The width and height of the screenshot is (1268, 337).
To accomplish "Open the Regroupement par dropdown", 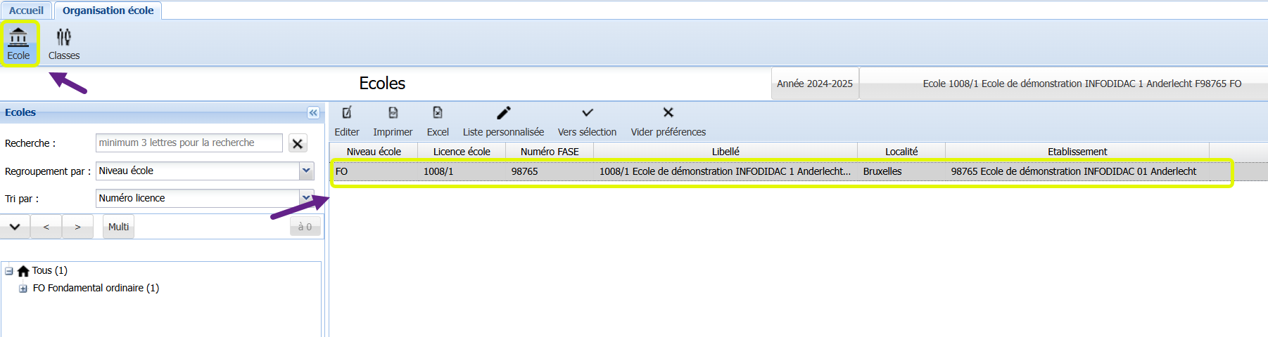I will (306, 171).
